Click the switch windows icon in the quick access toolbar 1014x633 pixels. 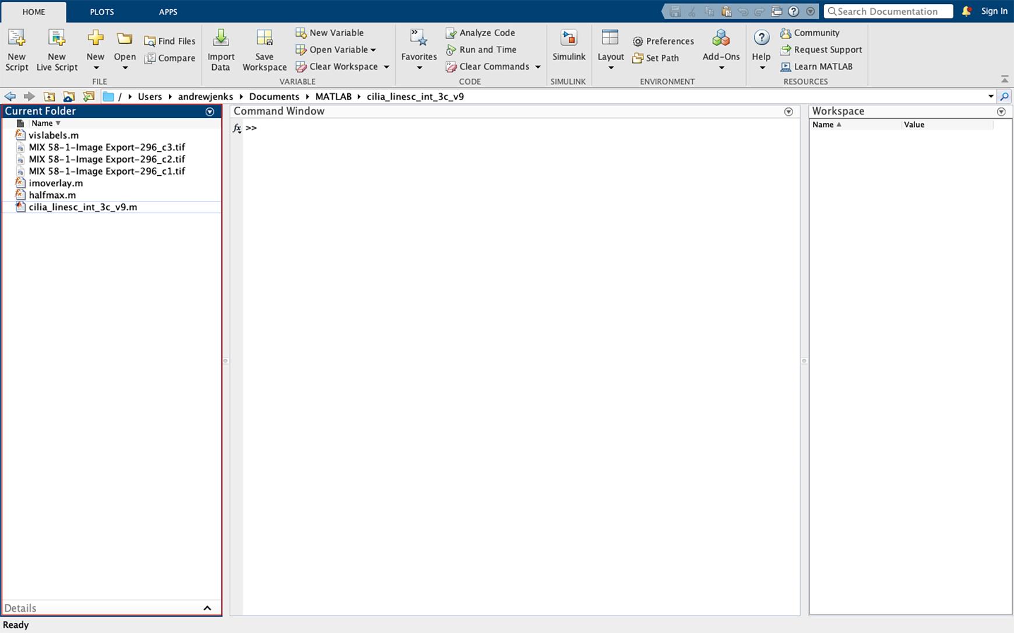[776, 11]
